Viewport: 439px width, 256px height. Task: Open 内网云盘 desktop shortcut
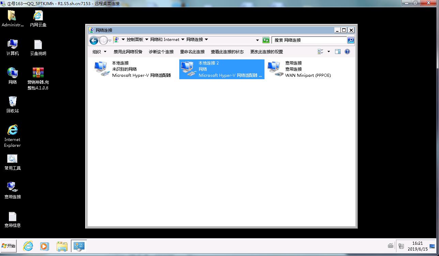[38, 18]
